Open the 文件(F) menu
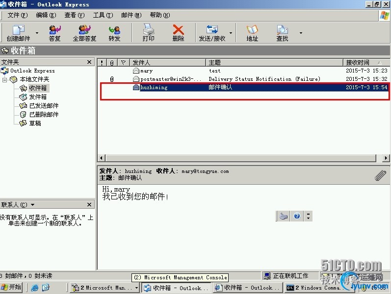 pyautogui.click(x=18, y=15)
